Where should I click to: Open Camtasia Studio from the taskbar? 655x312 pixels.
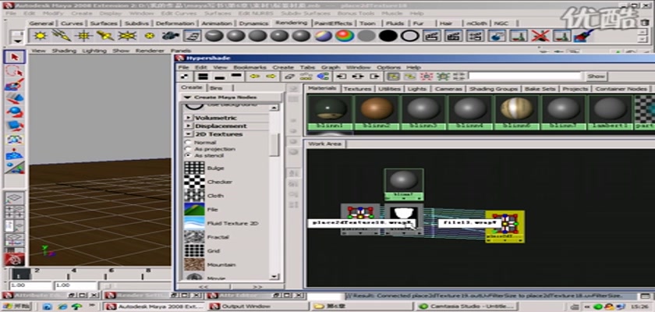[468, 307]
